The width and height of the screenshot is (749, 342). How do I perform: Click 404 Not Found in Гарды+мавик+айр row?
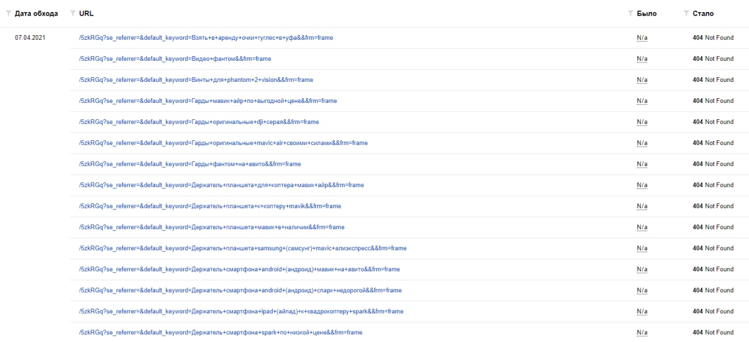(713, 101)
